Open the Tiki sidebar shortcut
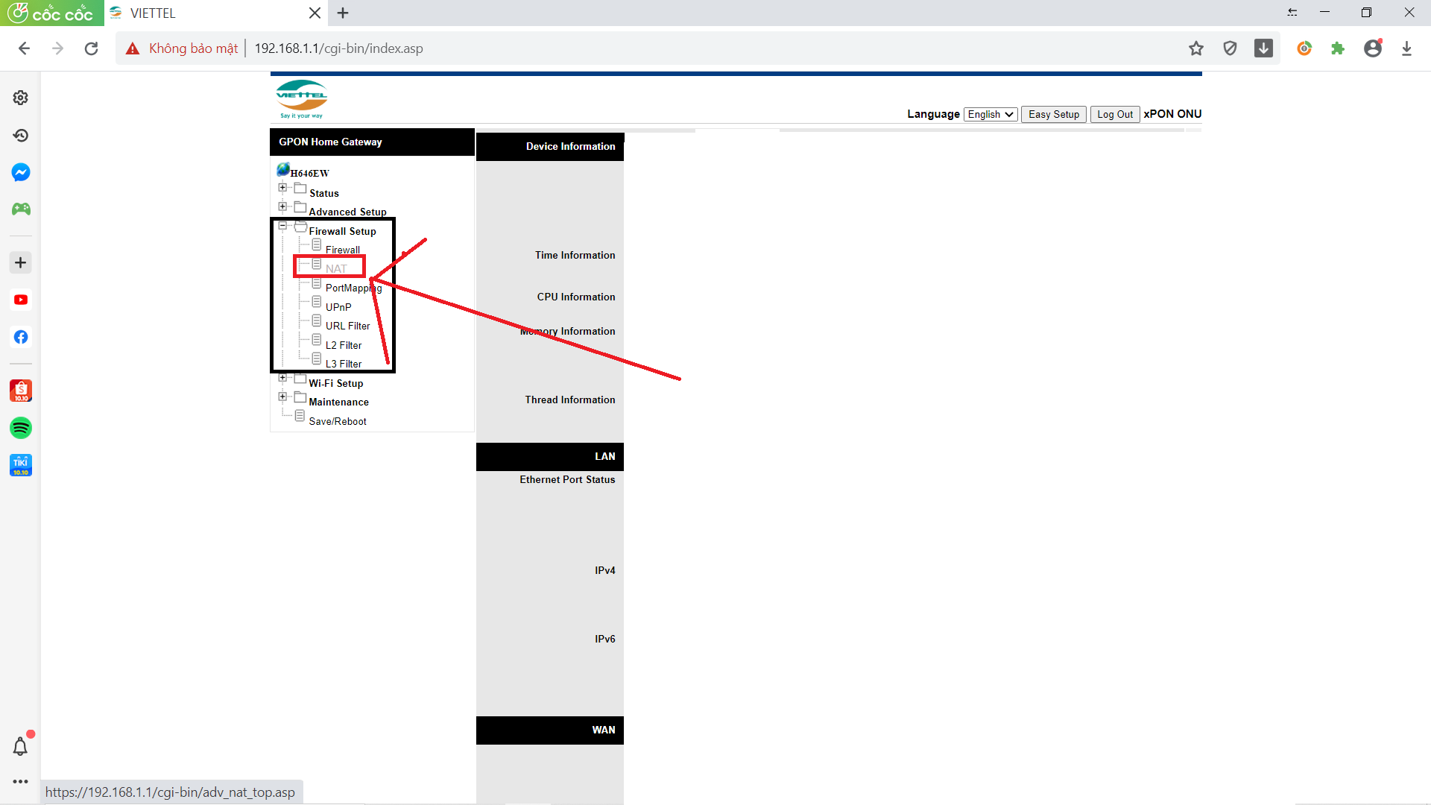1431x805 pixels. click(x=21, y=465)
